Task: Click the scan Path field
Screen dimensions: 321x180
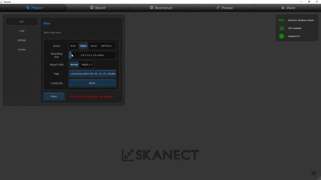Action: [92, 74]
